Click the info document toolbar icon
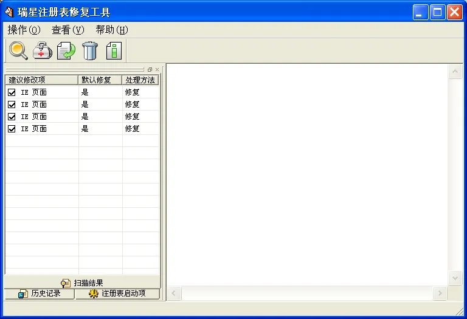 point(114,50)
